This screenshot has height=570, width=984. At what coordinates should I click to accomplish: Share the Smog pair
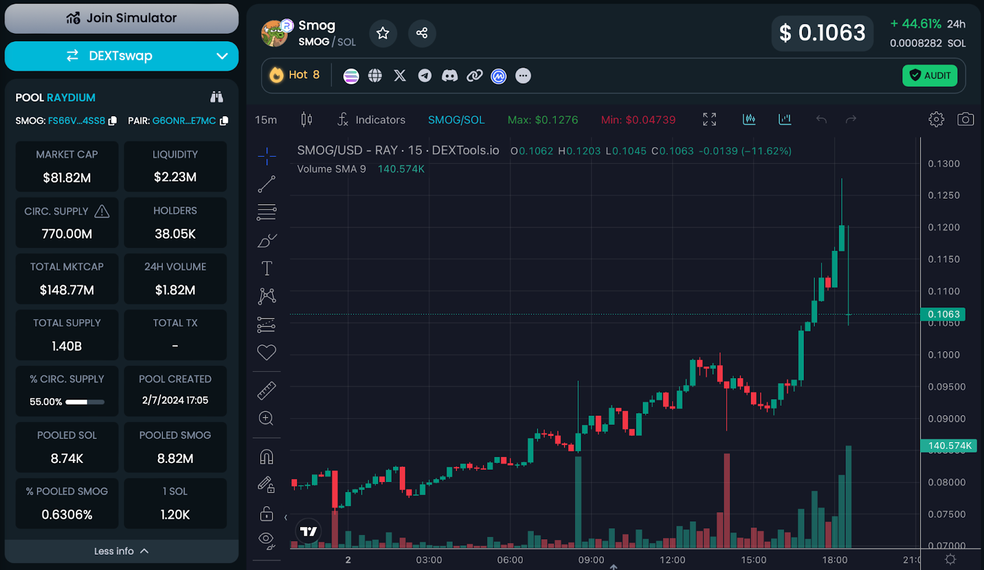coord(422,33)
